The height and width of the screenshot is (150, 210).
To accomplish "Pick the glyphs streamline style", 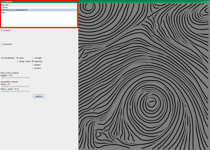I will 33,65.
